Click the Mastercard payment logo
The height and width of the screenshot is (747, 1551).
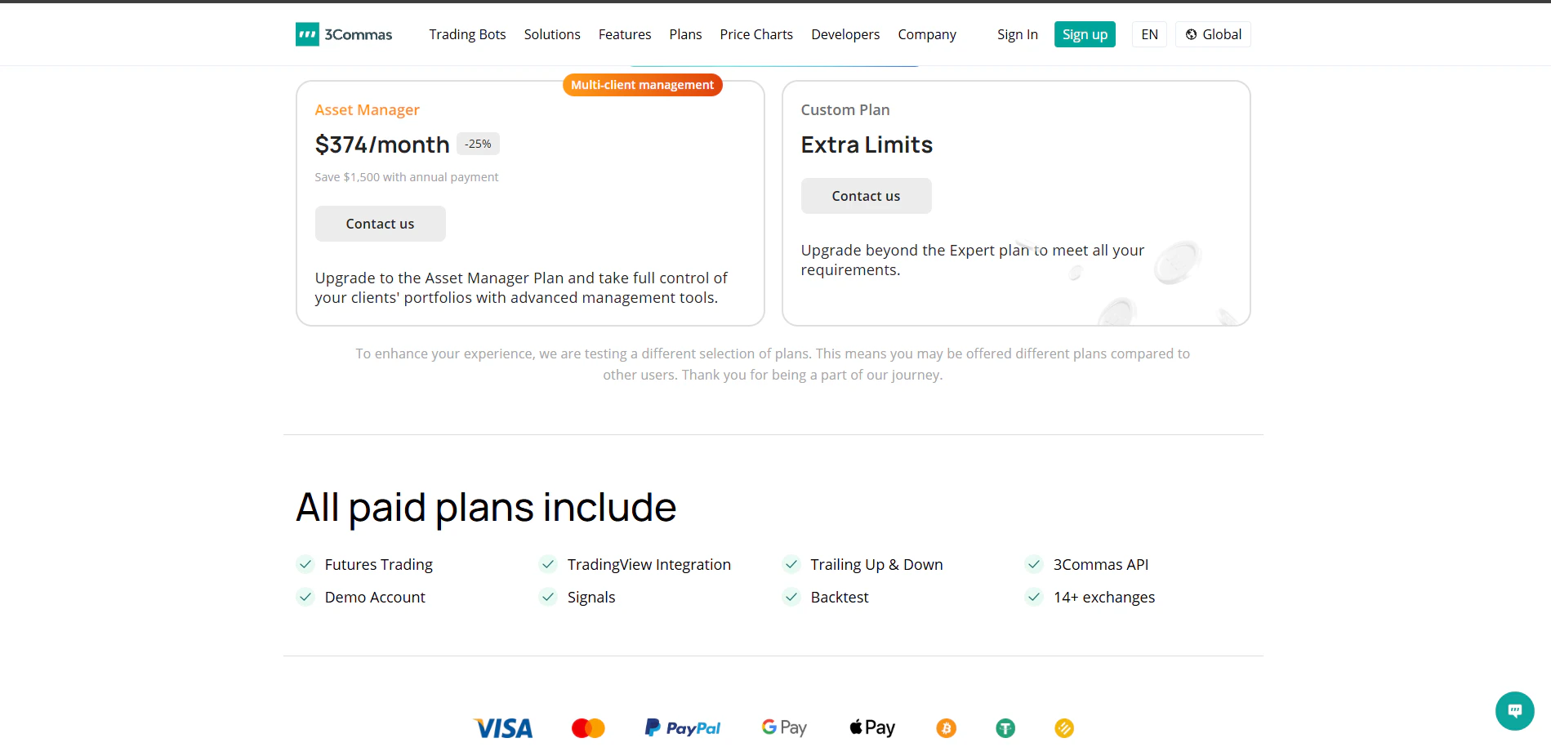pos(588,727)
